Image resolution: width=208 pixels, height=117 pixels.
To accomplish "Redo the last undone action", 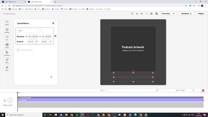I will 147,14.
